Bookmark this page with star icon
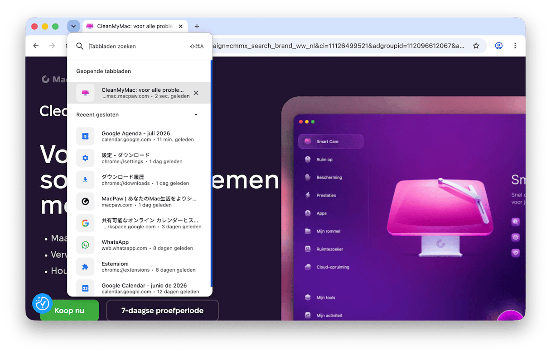 coord(476,46)
